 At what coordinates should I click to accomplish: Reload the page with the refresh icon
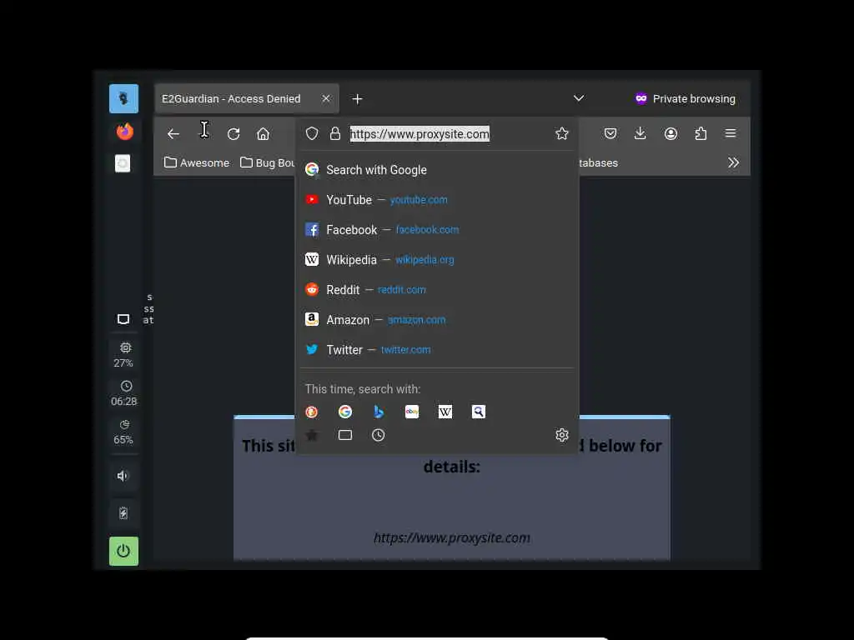234,134
